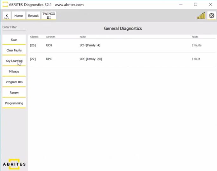Image resolution: width=217 pixels, height=171 pixels.
Task: Open the Home breadcrumb
Action: coord(19,16)
